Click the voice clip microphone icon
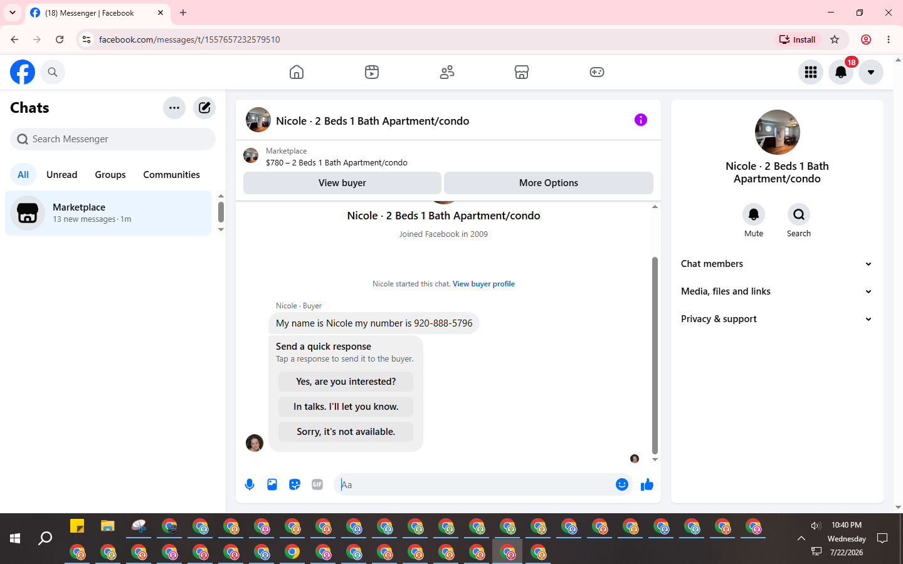Image resolution: width=903 pixels, height=564 pixels. click(x=250, y=484)
